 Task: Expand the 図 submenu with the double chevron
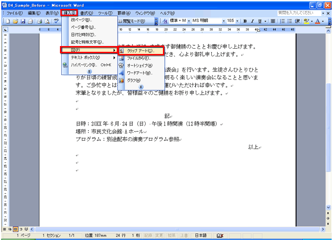(x=141, y=87)
